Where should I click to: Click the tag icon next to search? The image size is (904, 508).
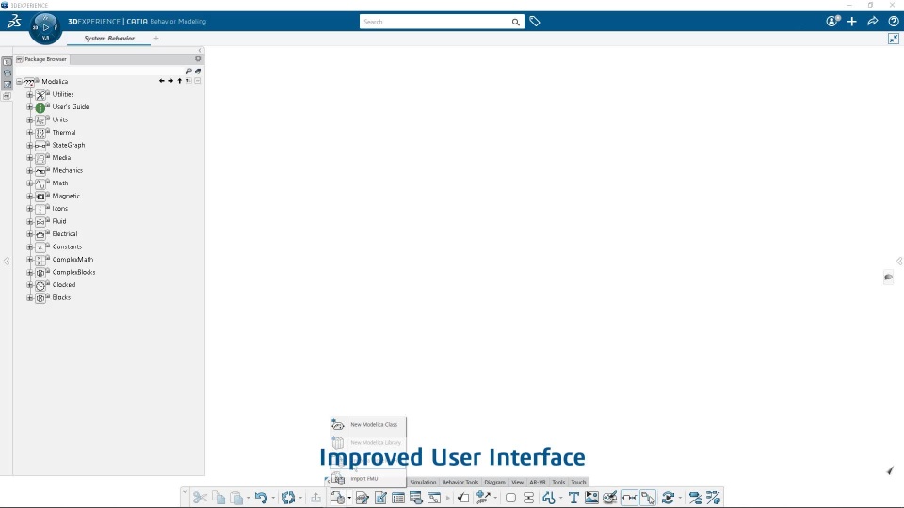click(535, 22)
